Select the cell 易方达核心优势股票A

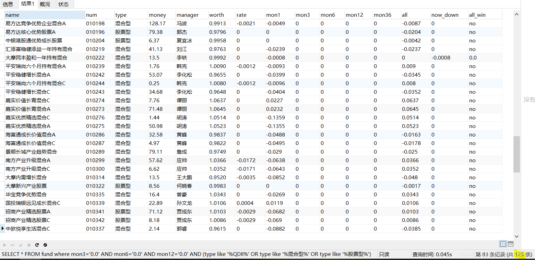[x=45, y=32]
